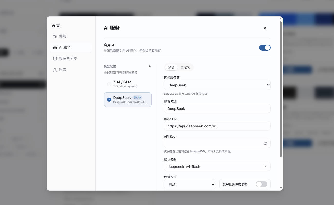Click the checked DeepSeek configuration radio
Viewport: 334px width, 205px height.
coord(109,100)
